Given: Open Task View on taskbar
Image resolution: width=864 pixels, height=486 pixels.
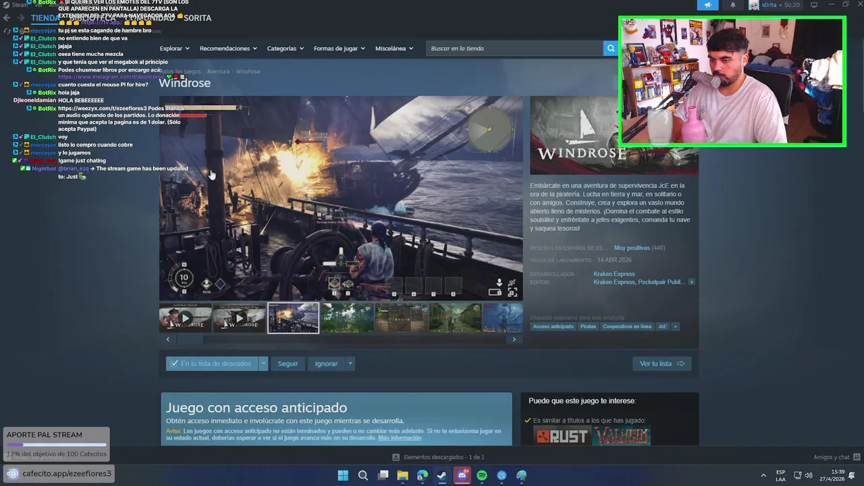Looking at the screenshot, I should (383, 475).
